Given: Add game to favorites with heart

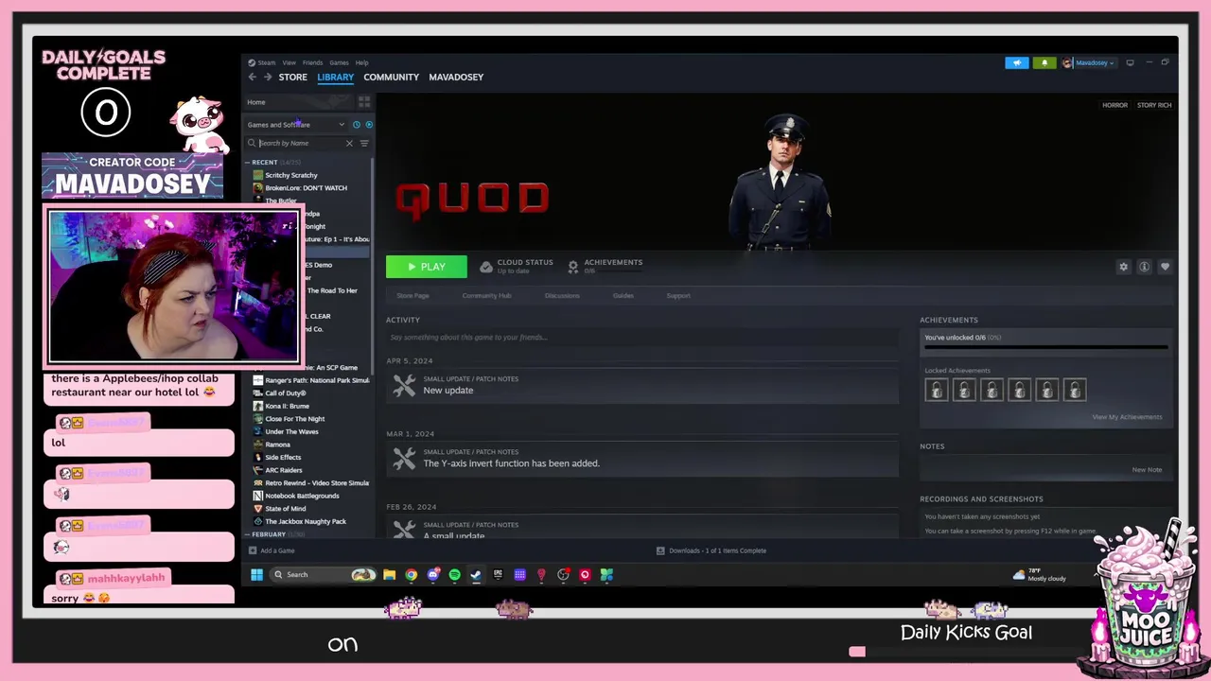Looking at the screenshot, I should 1165,267.
